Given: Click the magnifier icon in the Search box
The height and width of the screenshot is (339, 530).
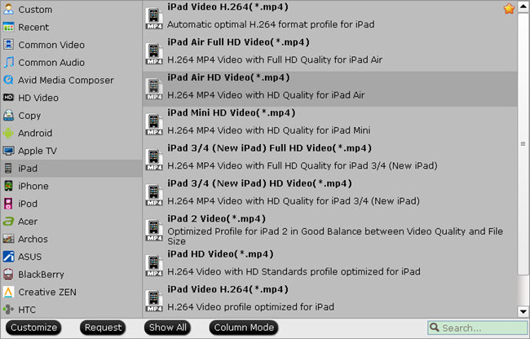Looking at the screenshot, I should [x=435, y=327].
